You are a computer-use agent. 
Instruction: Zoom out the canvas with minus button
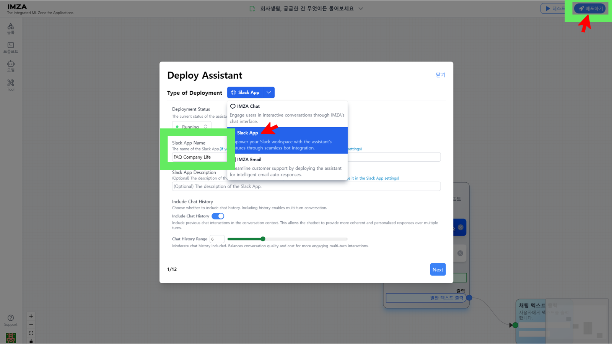tap(31, 325)
